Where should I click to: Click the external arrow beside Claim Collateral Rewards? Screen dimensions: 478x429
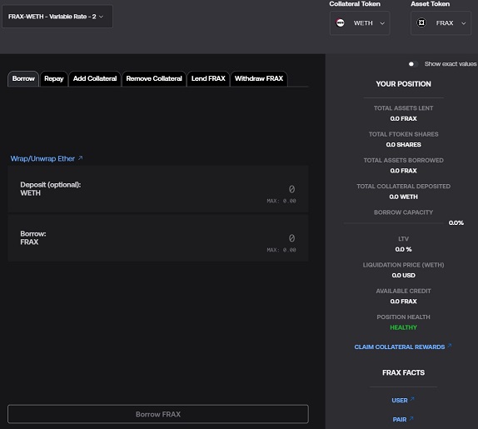coord(450,346)
